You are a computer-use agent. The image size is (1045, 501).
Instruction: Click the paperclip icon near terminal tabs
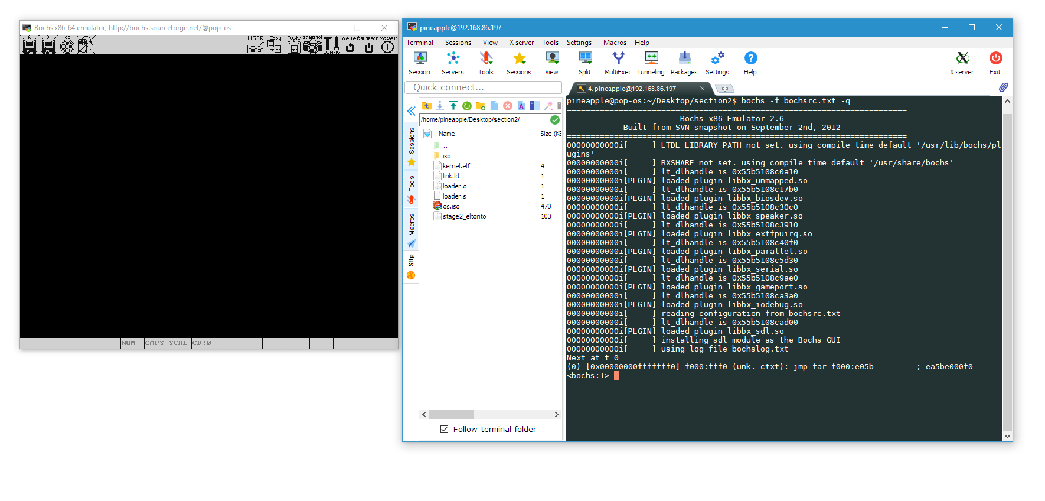tap(1004, 87)
